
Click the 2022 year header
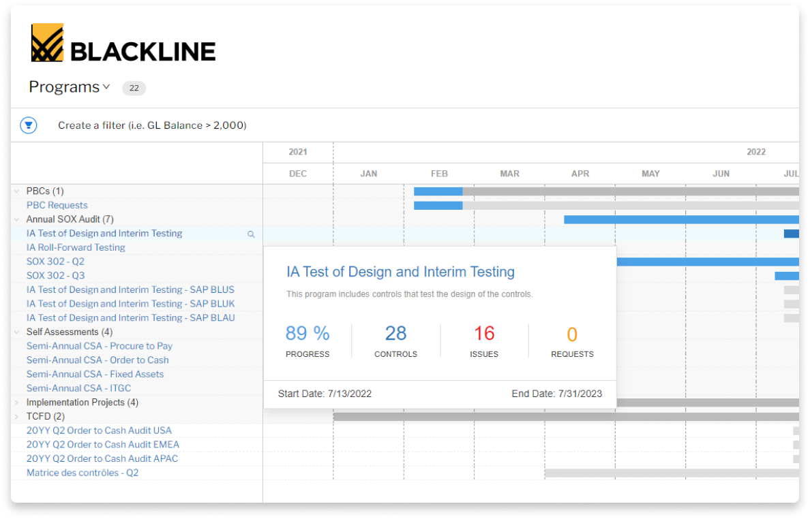tap(756, 152)
